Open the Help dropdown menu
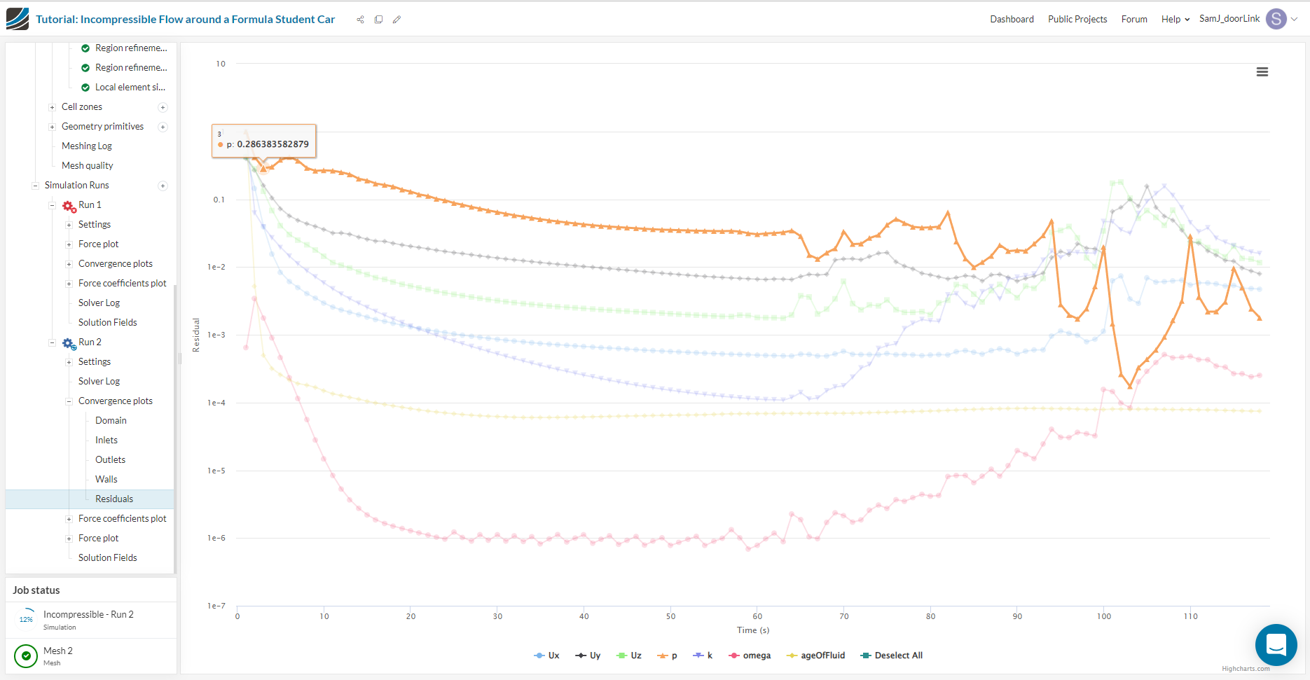The width and height of the screenshot is (1310, 680). [1174, 19]
